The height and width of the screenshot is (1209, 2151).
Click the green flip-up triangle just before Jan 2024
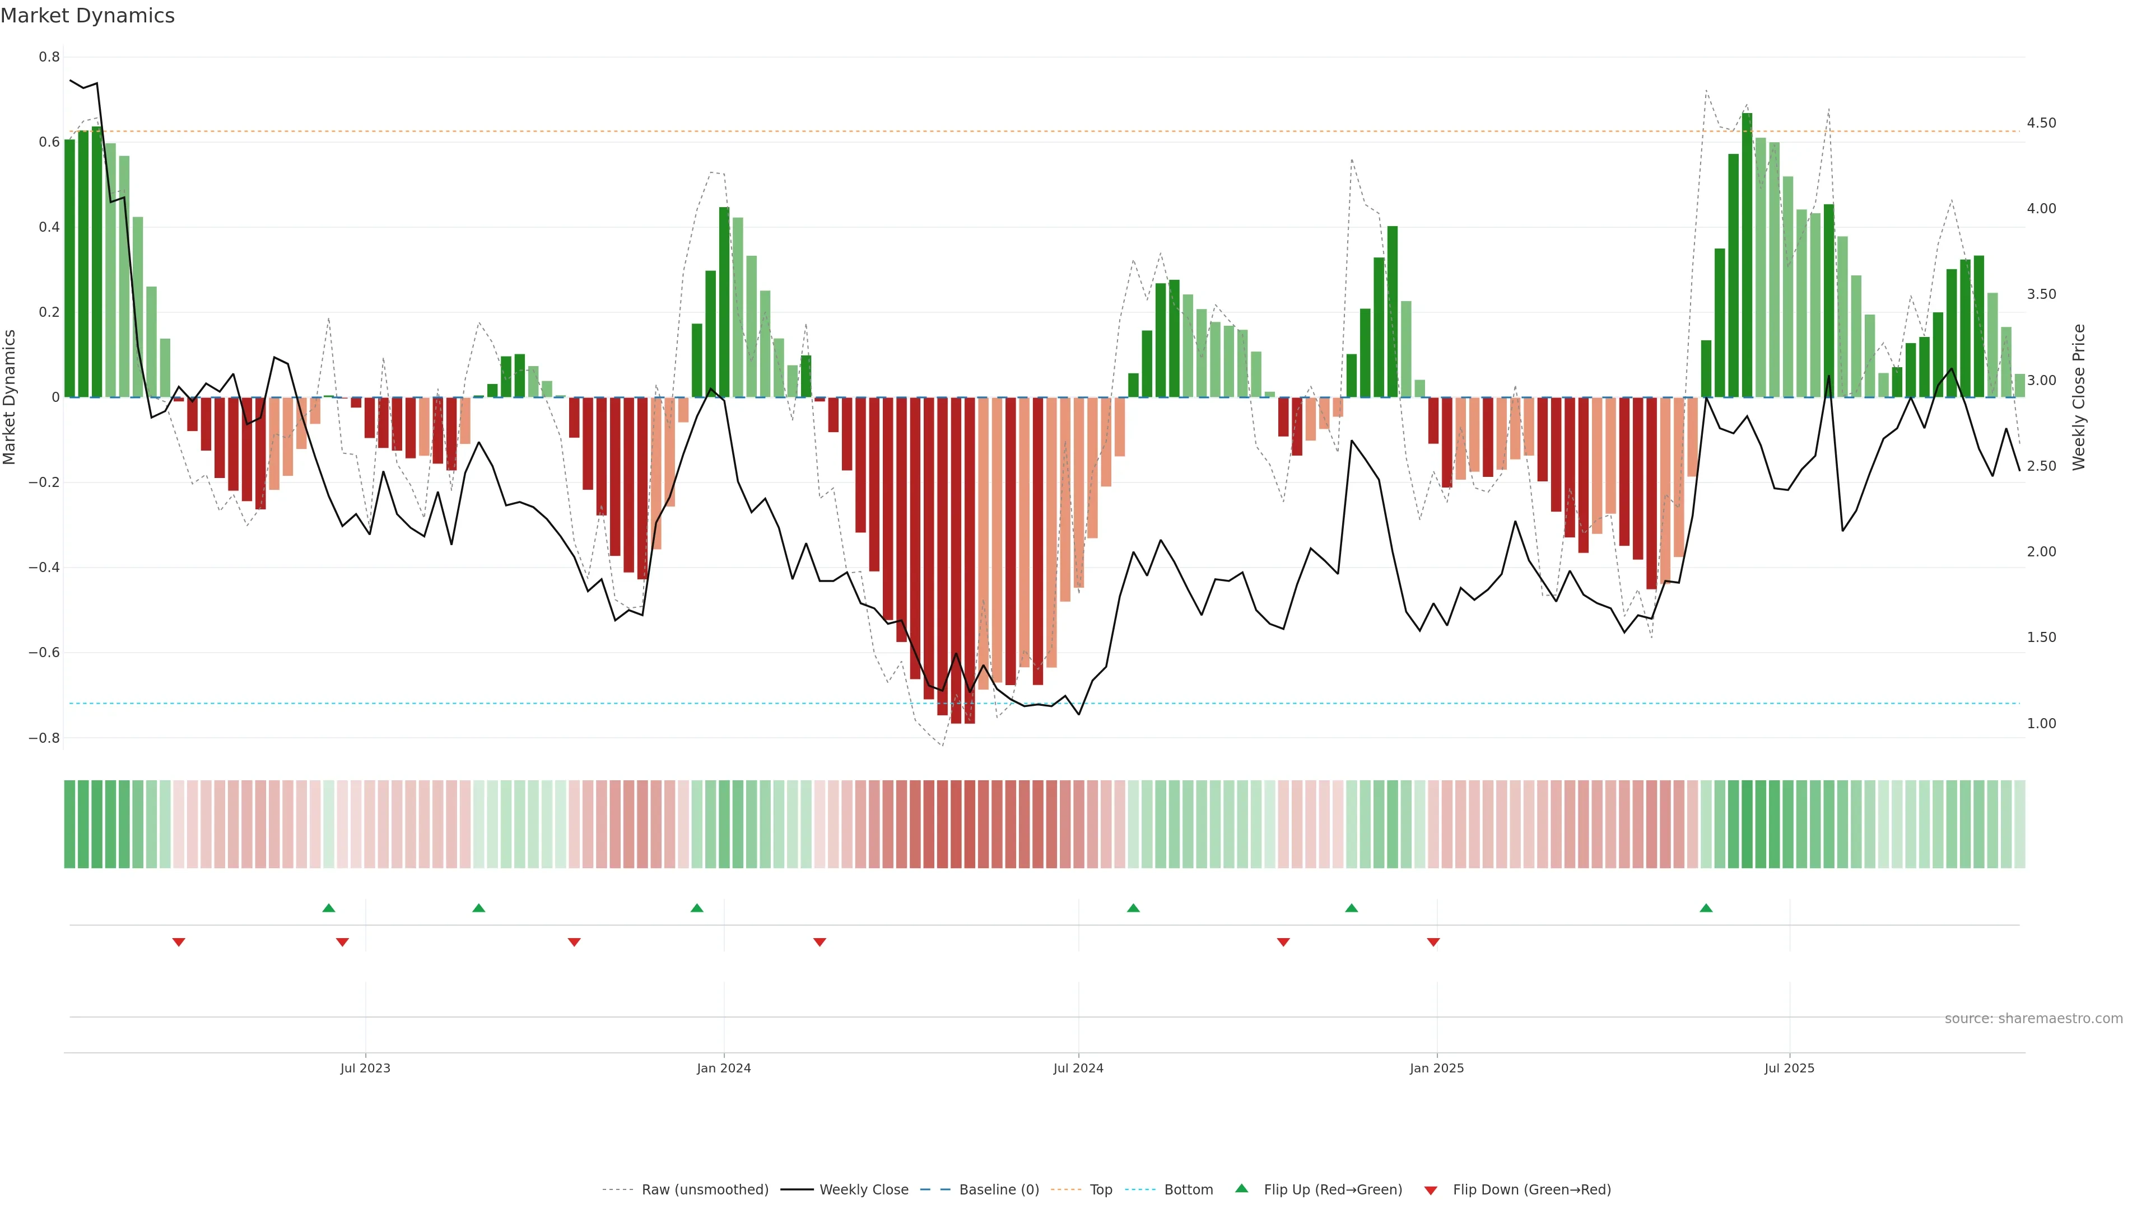[x=697, y=908]
